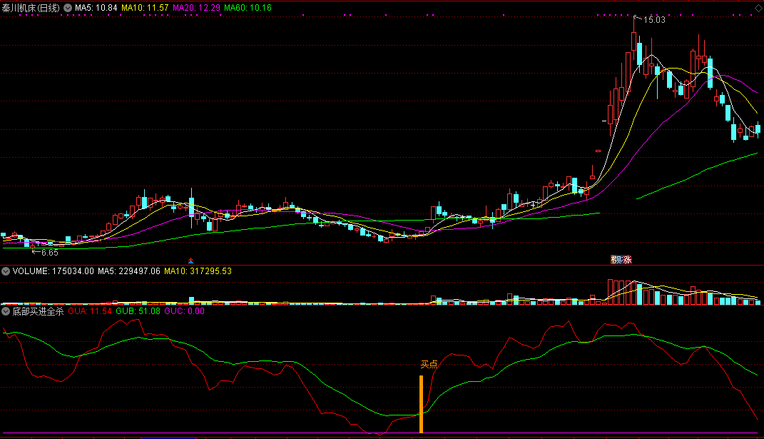Click the 底部买进全杀 indicator name
The image size is (764, 439).
[38, 311]
